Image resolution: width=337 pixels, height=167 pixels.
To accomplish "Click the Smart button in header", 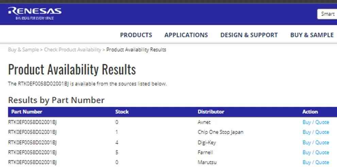I will pos(327,14).
